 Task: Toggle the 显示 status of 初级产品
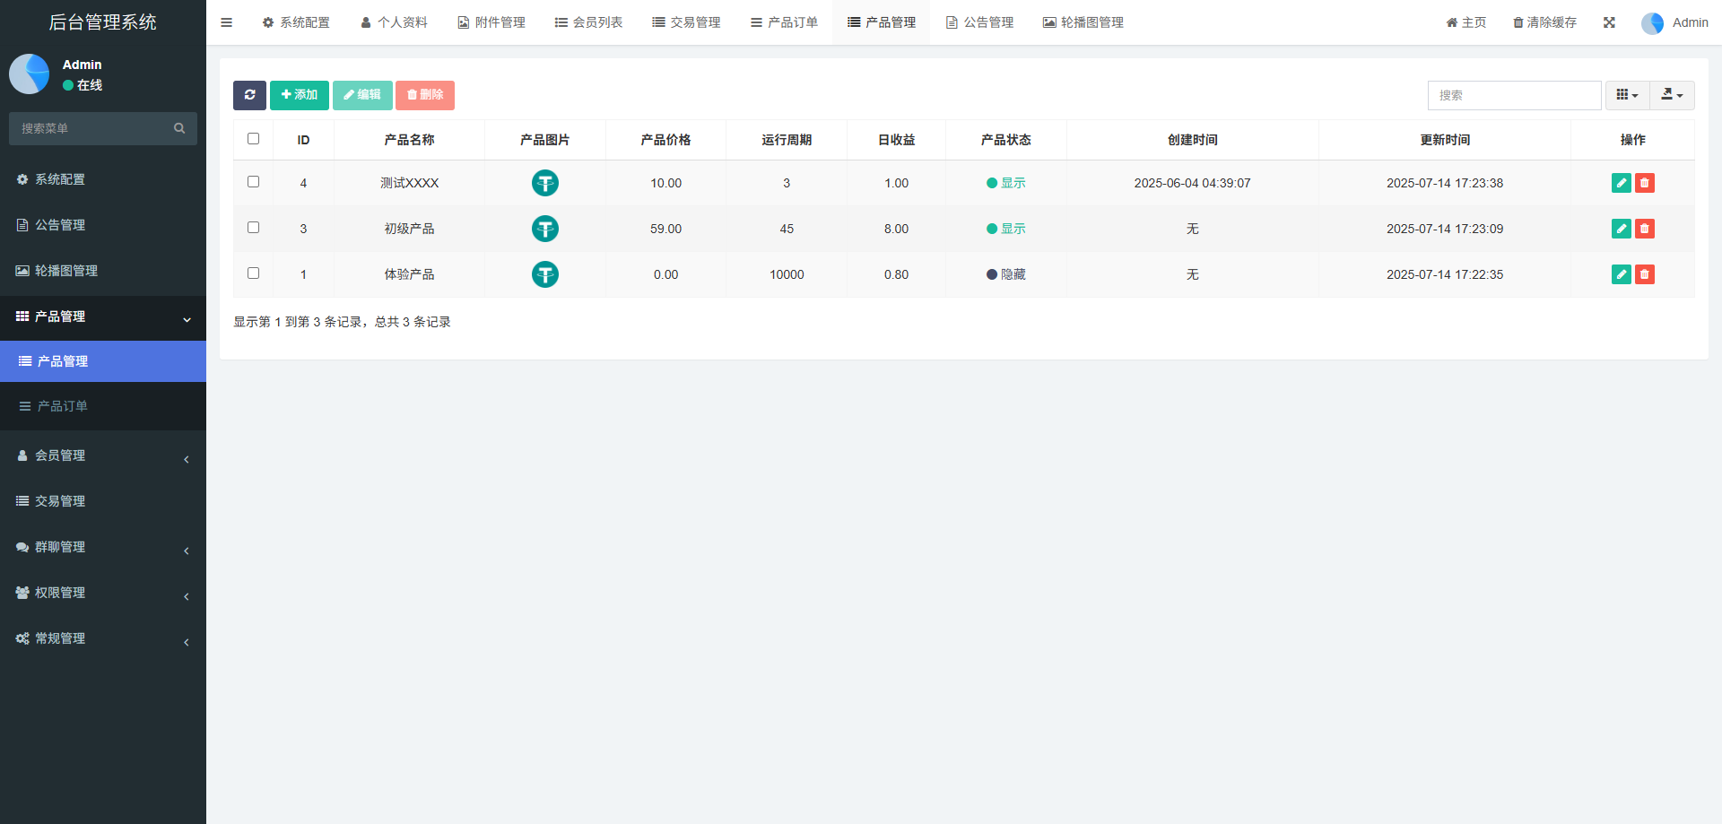click(x=1005, y=229)
